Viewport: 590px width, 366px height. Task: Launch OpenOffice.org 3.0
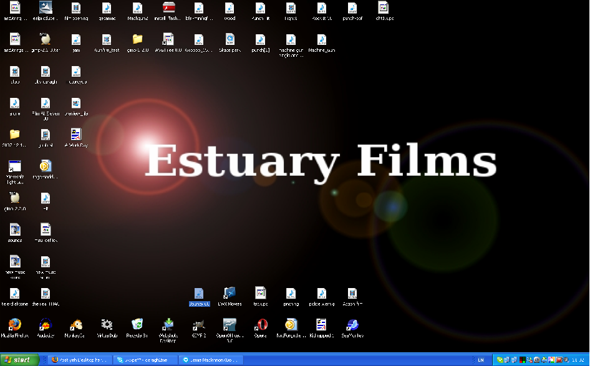point(229,325)
